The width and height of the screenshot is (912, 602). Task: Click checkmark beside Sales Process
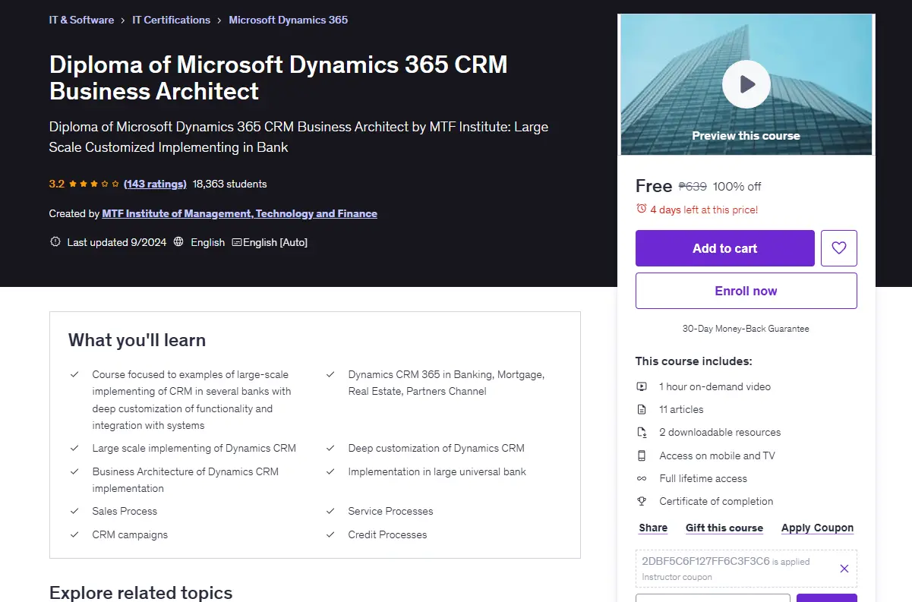(x=74, y=511)
